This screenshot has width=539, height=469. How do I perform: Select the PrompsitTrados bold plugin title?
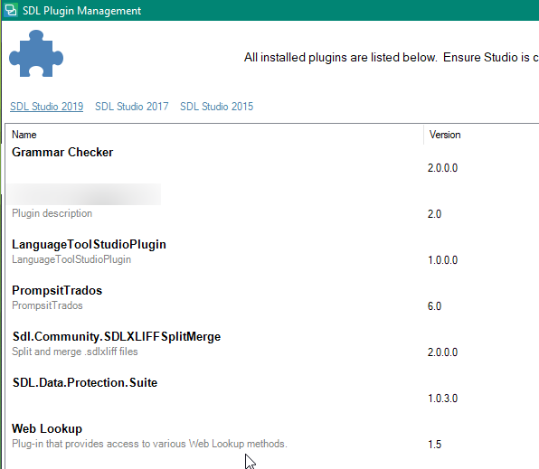coord(57,290)
